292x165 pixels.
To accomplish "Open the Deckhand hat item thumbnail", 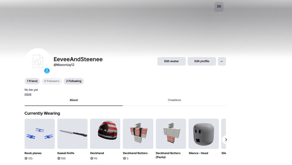I will point(105,134).
